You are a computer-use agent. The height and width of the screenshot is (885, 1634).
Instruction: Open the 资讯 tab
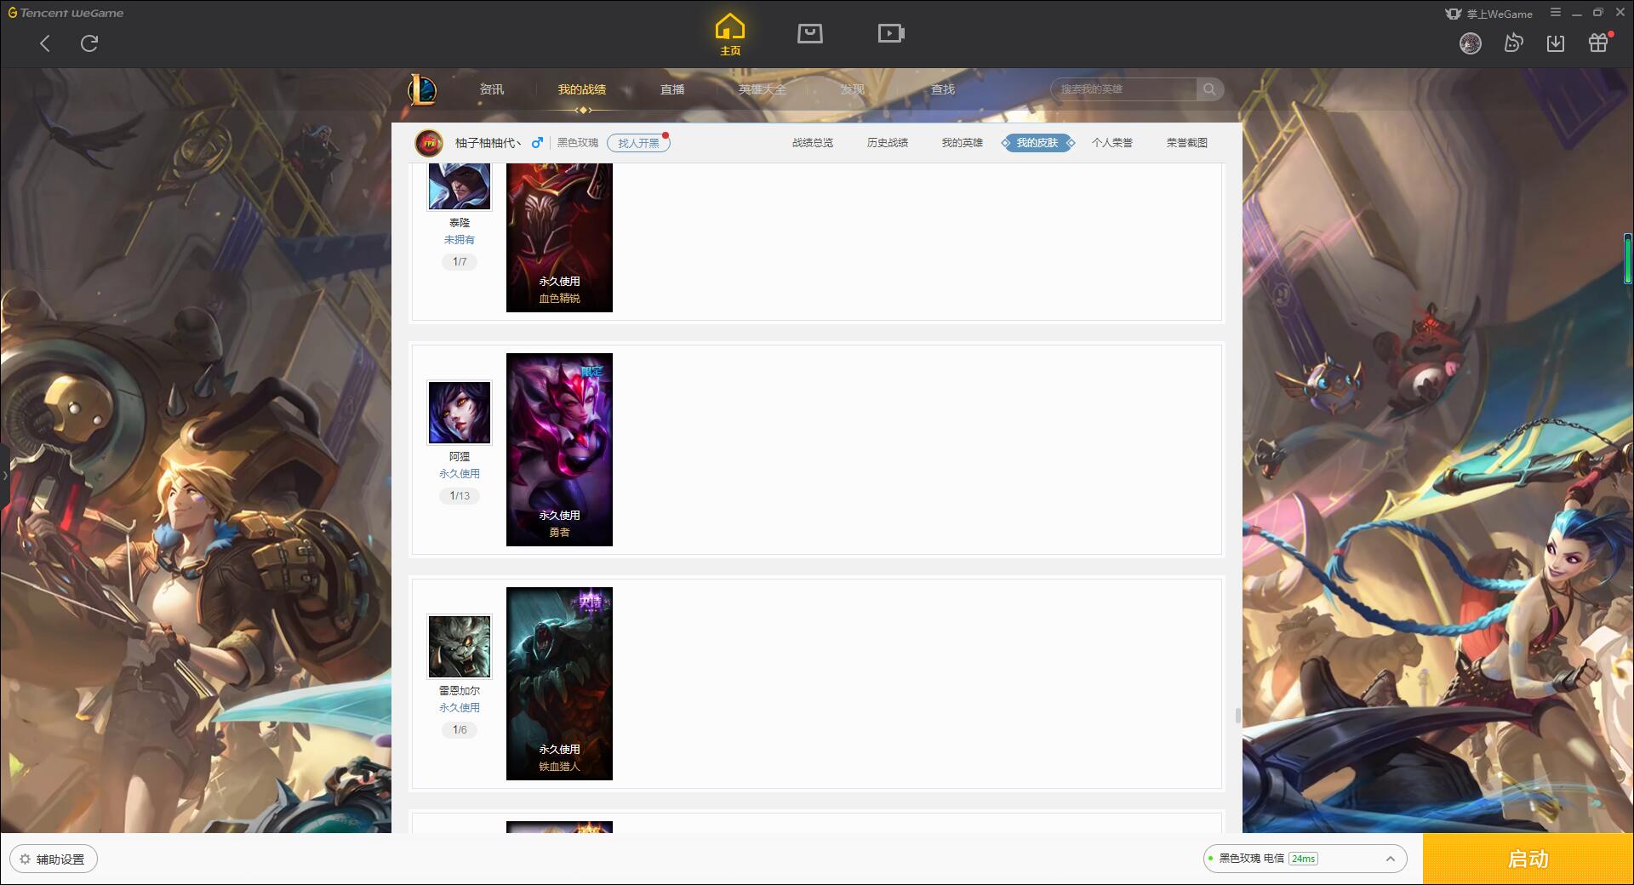tap(491, 89)
